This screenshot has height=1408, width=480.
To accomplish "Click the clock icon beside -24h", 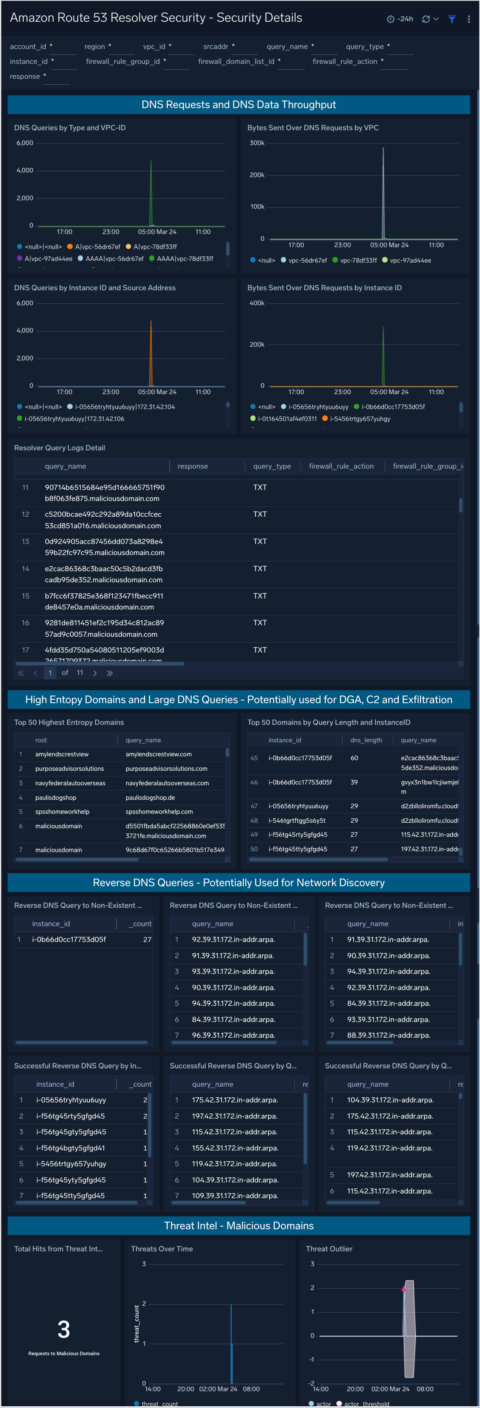I will pos(390,19).
